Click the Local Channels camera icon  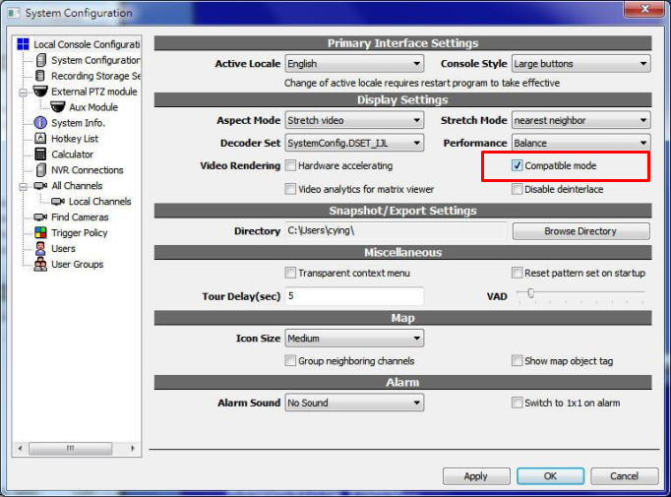(x=58, y=201)
